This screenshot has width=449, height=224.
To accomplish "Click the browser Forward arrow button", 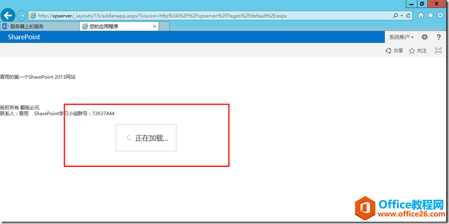I will 21,16.
